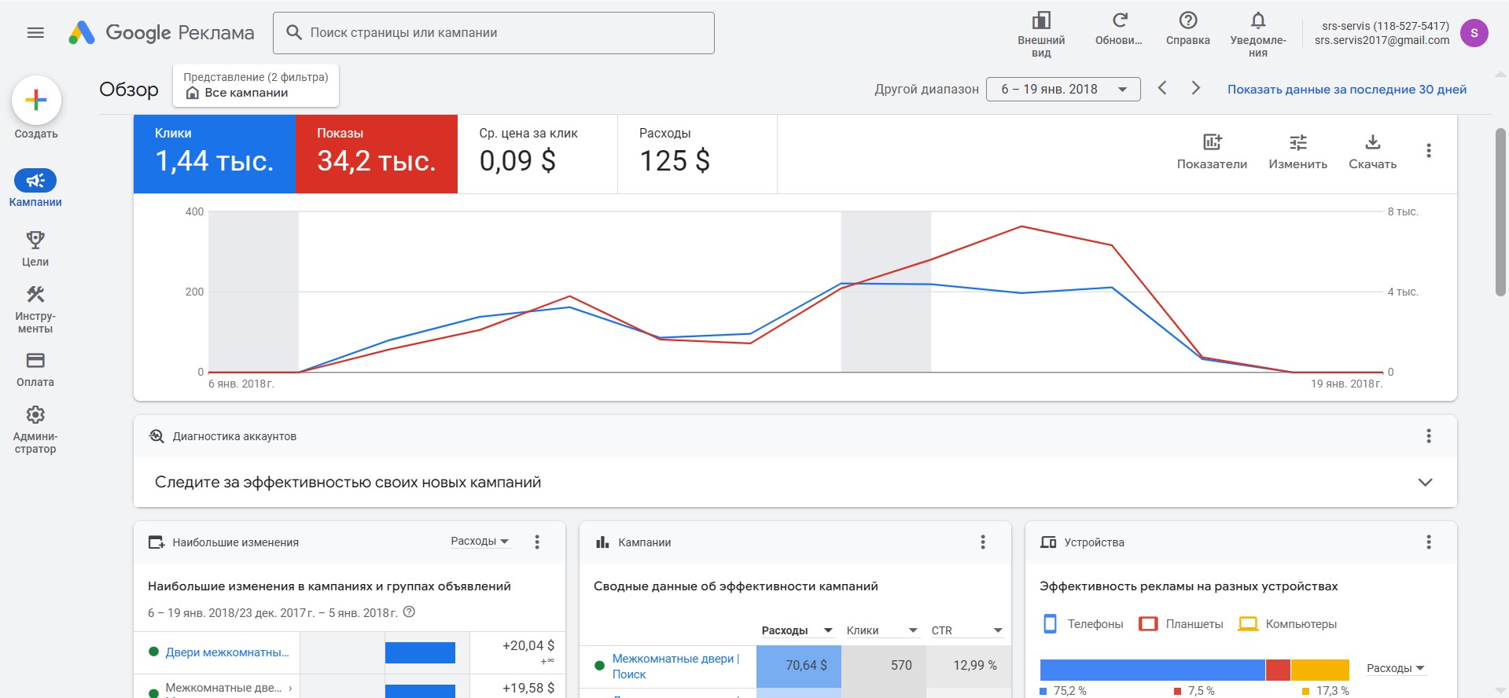
Task: Click Показать данные за последние 30 дней
Action: [1347, 90]
